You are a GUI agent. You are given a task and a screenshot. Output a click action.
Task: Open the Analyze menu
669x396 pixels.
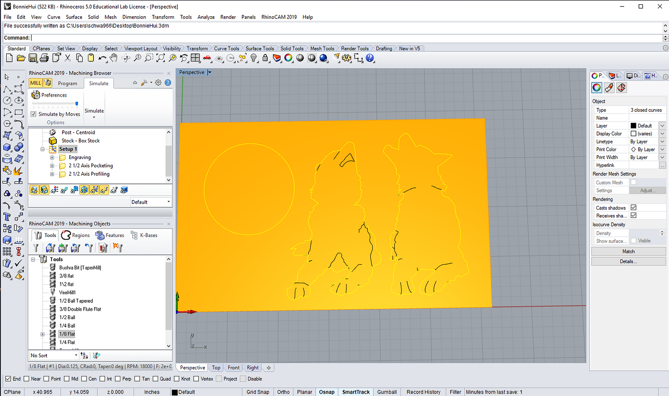tap(206, 17)
